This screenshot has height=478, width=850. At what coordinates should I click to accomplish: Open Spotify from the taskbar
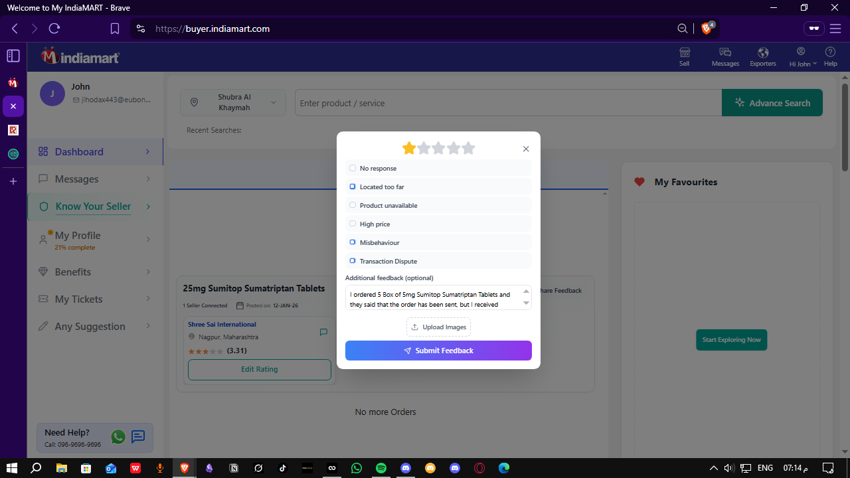click(381, 468)
